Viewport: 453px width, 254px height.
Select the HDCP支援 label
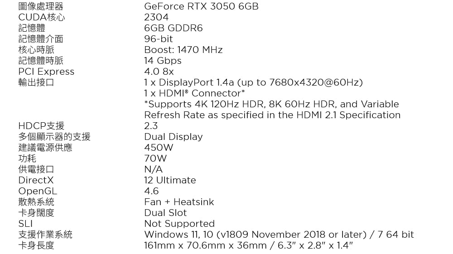pyautogui.click(x=41, y=126)
